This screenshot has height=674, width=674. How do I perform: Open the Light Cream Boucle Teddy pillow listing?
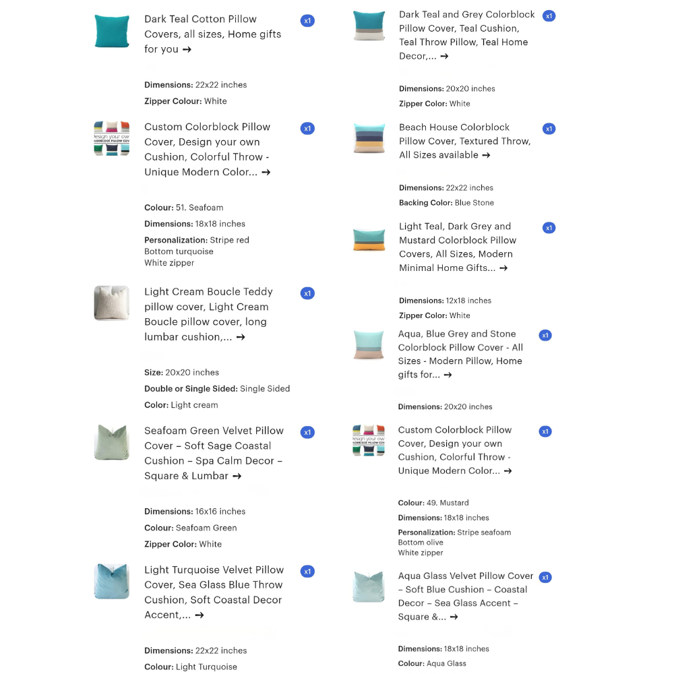pyautogui.click(x=208, y=314)
